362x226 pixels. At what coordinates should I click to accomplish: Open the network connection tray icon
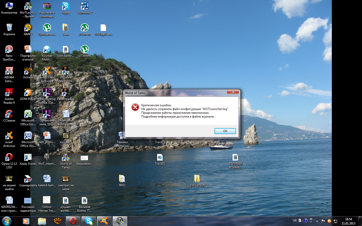click(x=335, y=221)
